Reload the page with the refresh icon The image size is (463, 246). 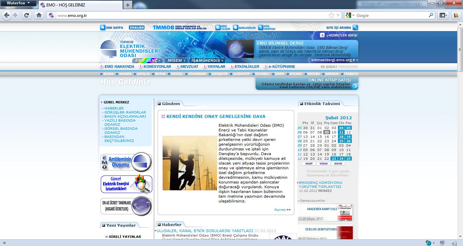(27, 15)
